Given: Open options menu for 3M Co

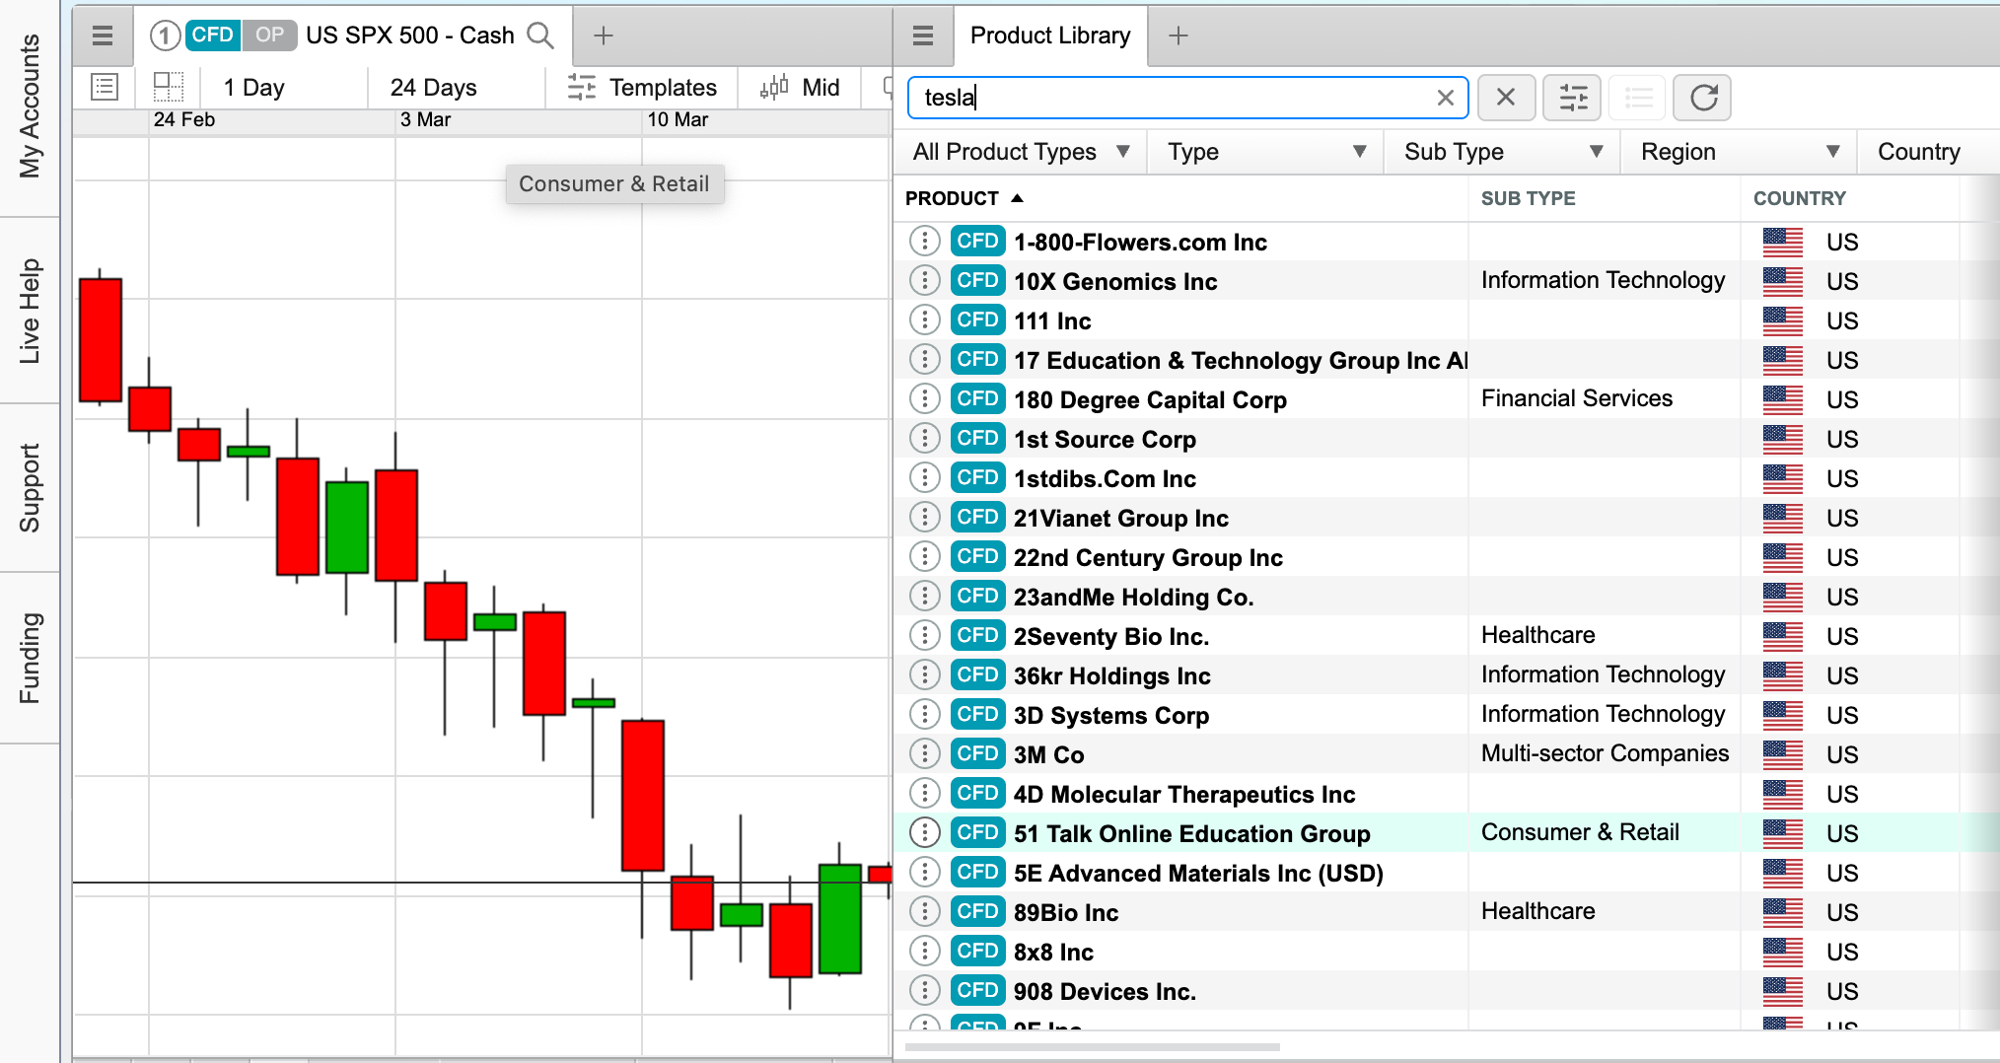Looking at the screenshot, I should [924, 753].
